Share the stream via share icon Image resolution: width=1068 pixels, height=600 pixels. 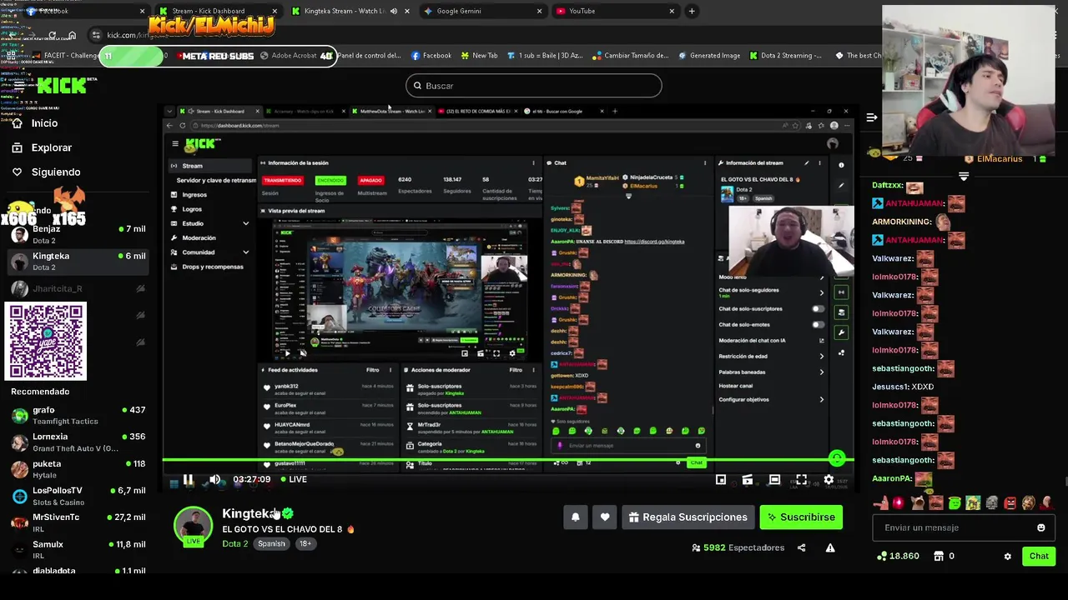(802, 547)
